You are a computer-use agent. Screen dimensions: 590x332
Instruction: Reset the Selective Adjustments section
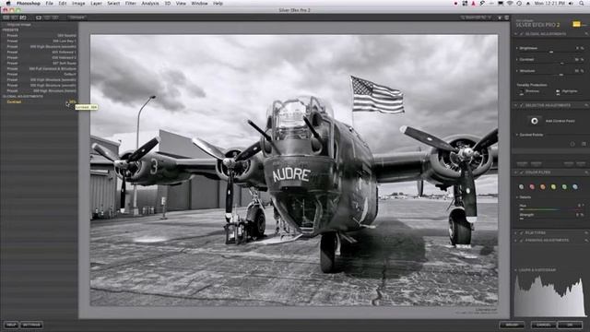click(x=586, y=105)
